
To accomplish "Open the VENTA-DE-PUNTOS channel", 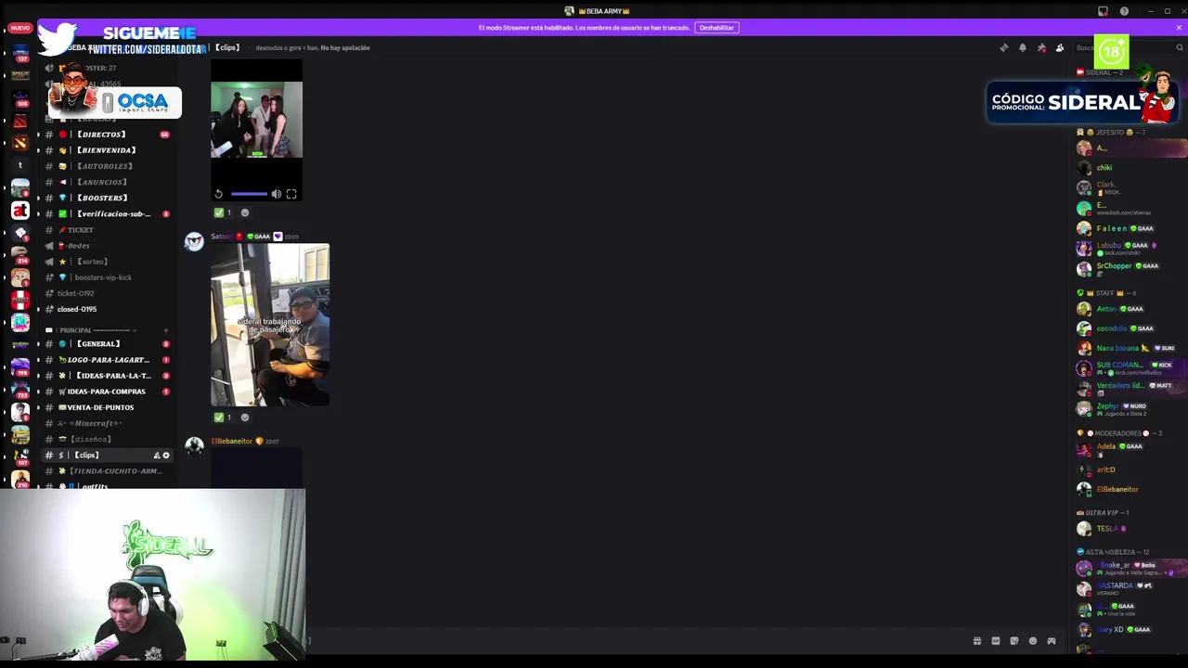I will pyautogui.click(x=108, y=407).
